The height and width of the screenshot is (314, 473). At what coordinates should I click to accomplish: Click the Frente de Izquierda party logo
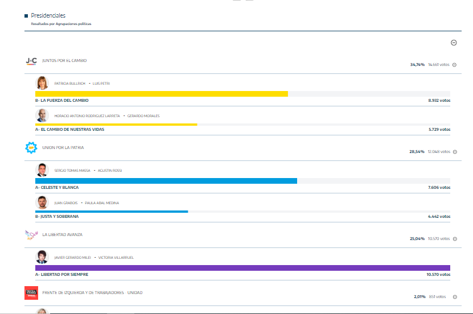(x=31, y=293)
